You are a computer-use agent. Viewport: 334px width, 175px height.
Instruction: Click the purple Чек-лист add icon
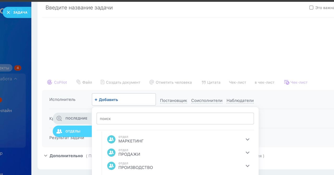287,82
